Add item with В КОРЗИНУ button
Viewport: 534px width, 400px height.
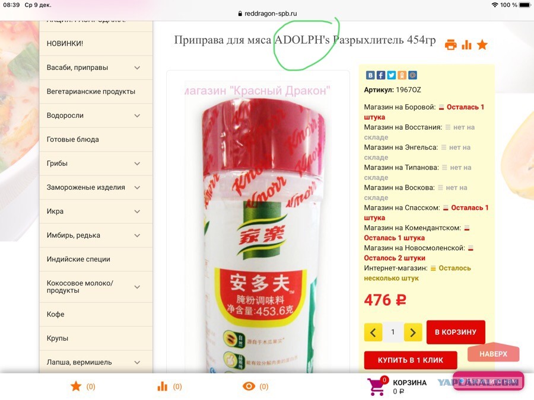(456, 332)
